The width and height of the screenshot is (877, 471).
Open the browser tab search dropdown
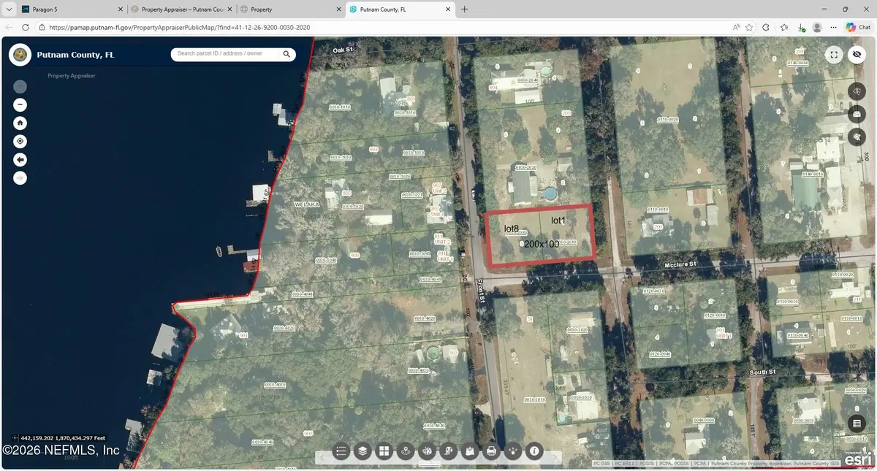coord(8,9)
